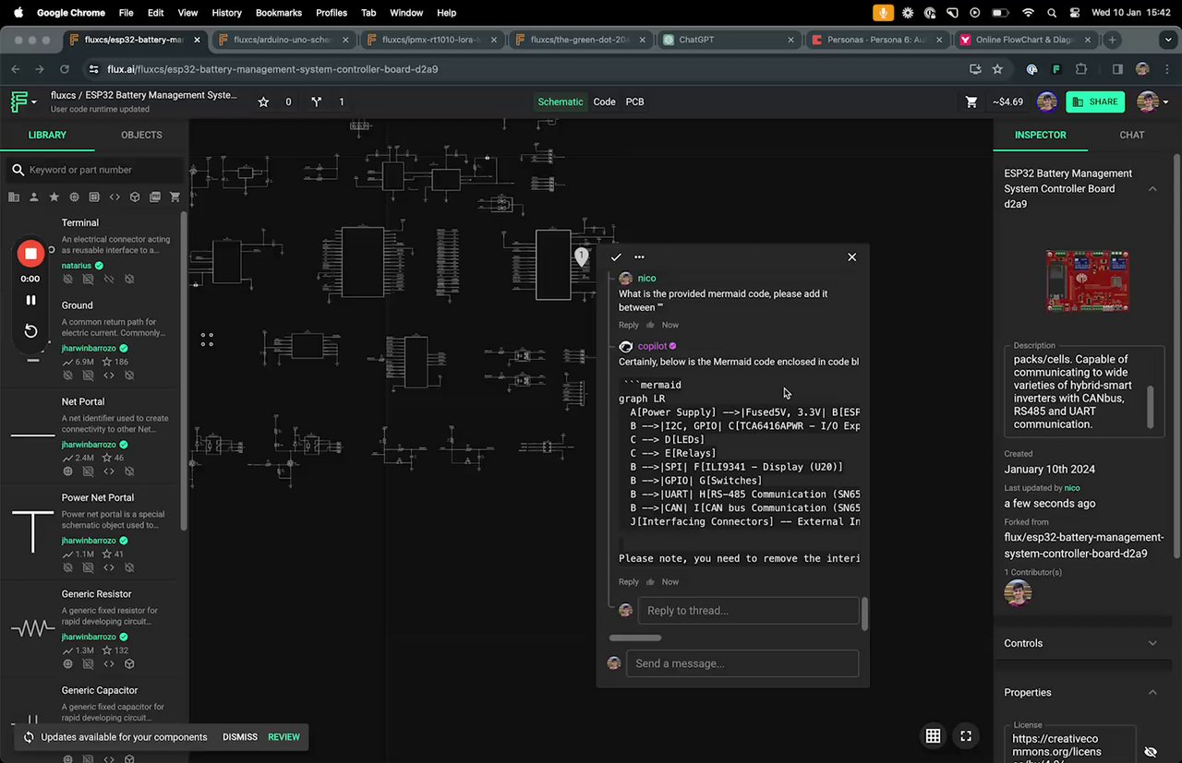1182x763 pixels.
Task: Open the shopping cart in the top bar
Action: pos(971,101)
